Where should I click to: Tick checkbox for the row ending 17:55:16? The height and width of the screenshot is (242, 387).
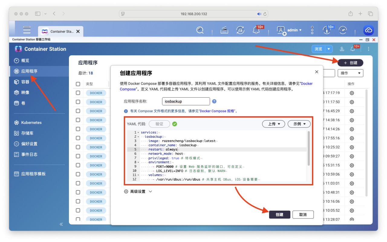[78, 138]
